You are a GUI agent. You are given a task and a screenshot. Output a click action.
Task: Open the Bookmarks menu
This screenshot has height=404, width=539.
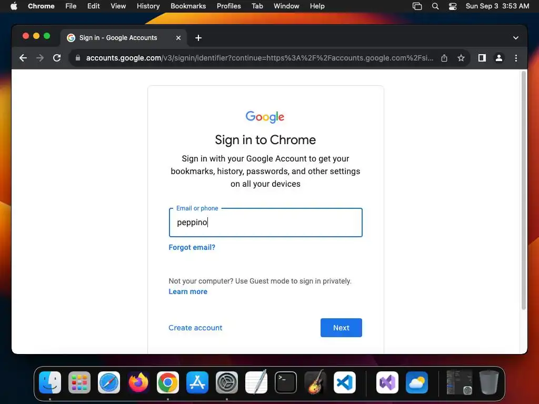(x=188, y=6)
